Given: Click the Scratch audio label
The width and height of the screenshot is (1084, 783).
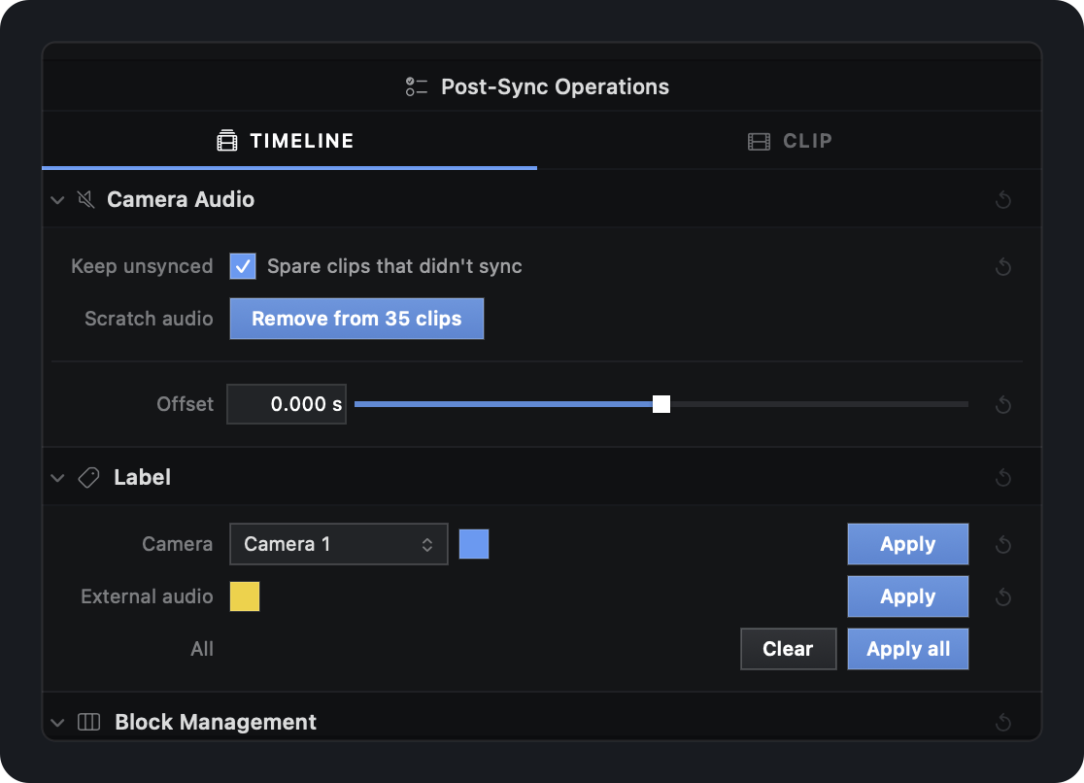Looking at the screenshot, I should point(149,319).
